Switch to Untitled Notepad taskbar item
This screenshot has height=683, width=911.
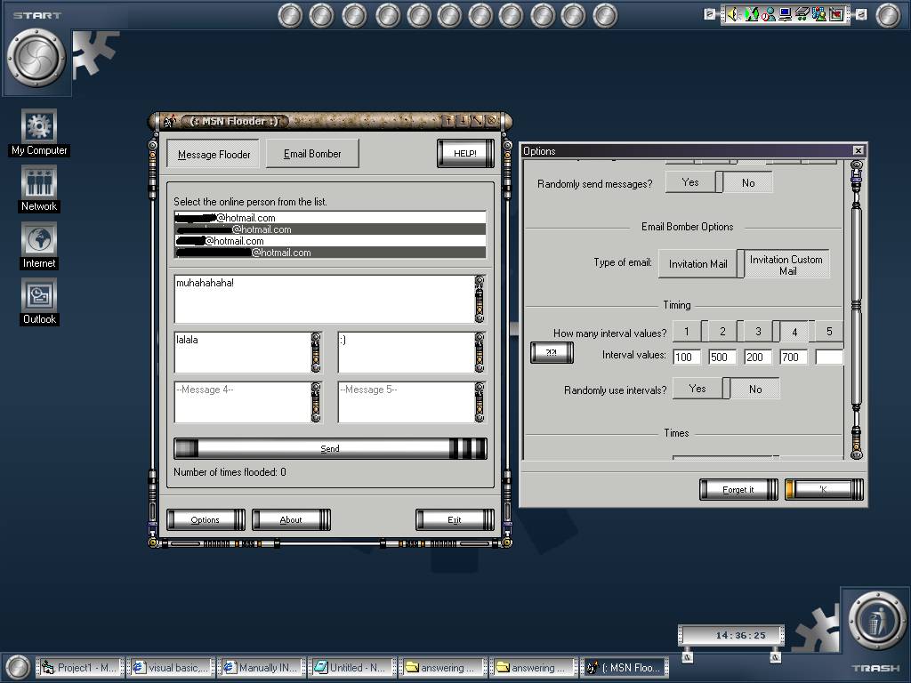coord(352,668)
